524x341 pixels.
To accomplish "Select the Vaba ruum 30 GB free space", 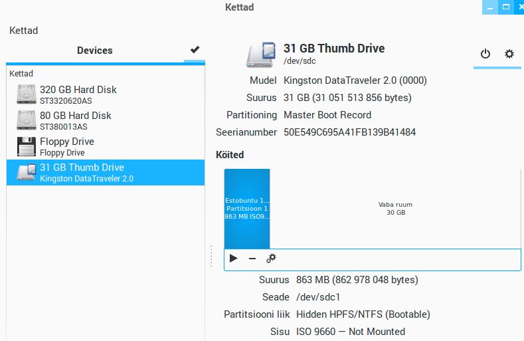I will click(x=395, y=208).
